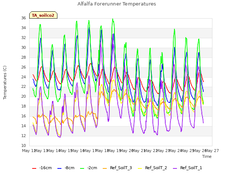Toggle the Ref_SoilT_1 legend entry
This screenshot has height=175, width=234.
pyautogui.click(x=188, y=168)
